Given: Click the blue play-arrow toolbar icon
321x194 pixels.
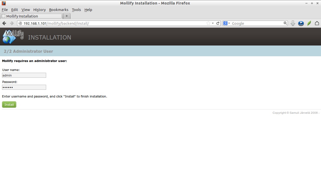Looking at the screenshot, I should (301, 23).
